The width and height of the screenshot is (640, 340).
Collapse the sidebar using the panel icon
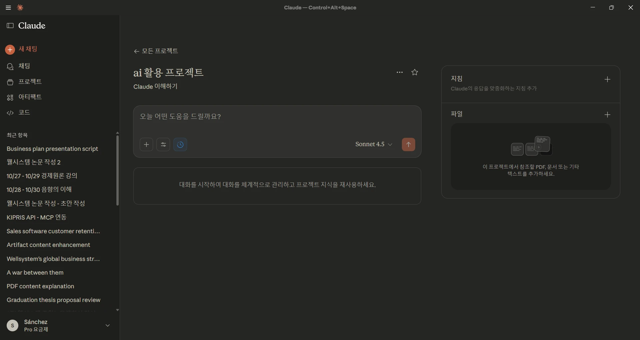coord(10,26)
